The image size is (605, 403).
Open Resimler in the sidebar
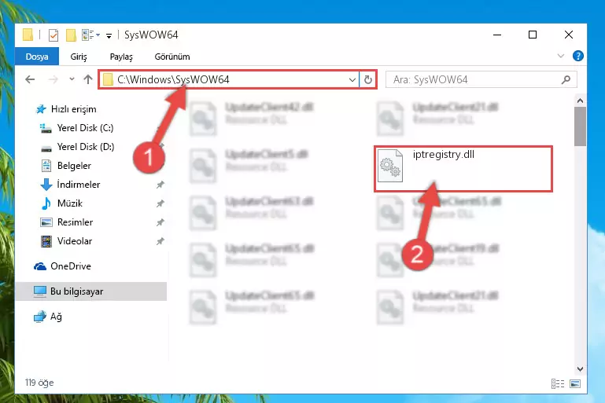coord(66,222)
